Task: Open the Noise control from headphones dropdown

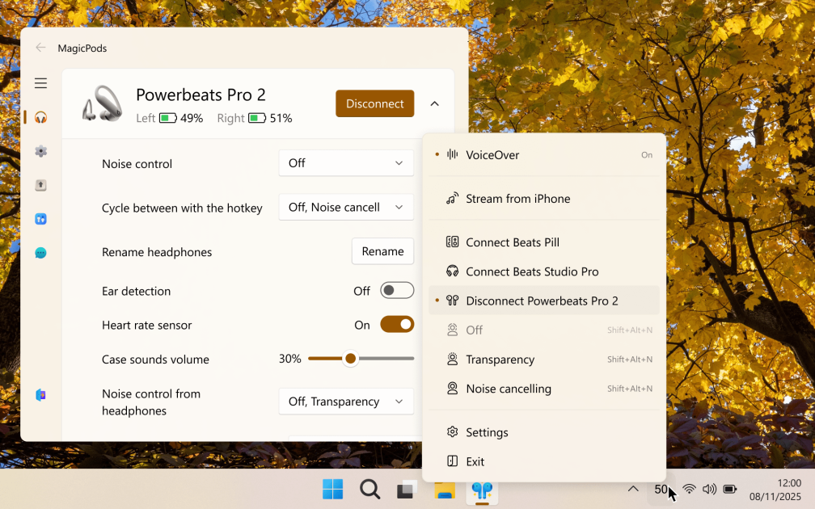Action: point(346,402)
